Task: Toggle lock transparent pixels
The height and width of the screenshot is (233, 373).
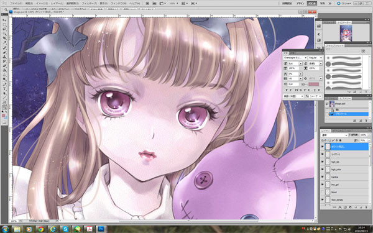Action: (x=329, y=140)
